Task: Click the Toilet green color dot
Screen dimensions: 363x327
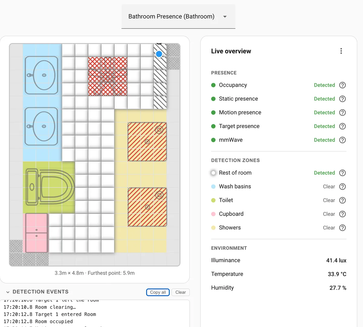Action: pyautogui.click(x=213, y=200)
